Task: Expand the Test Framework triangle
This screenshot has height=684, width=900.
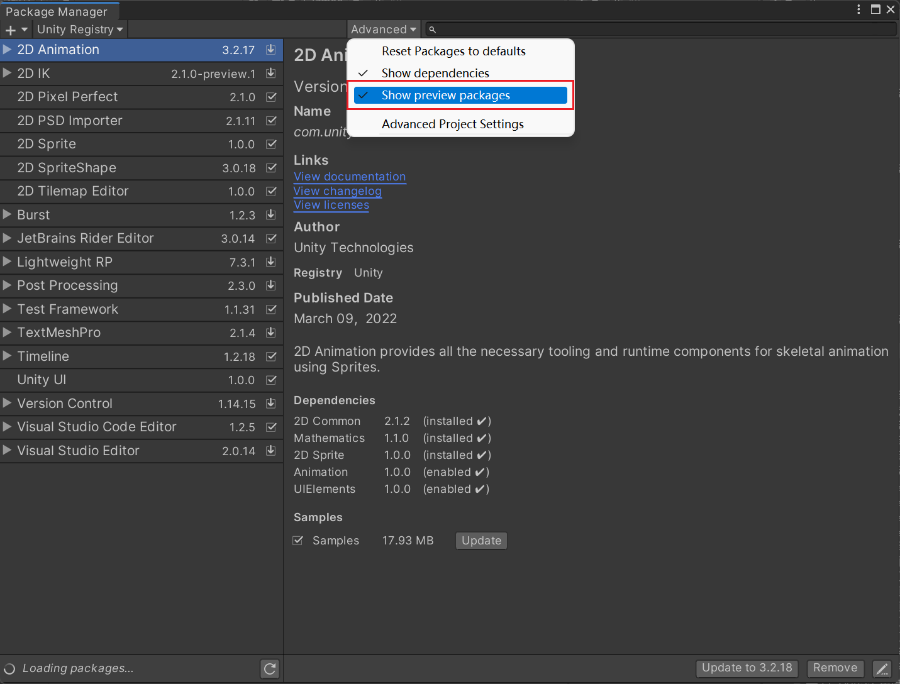Action: [x=7, y=309]
